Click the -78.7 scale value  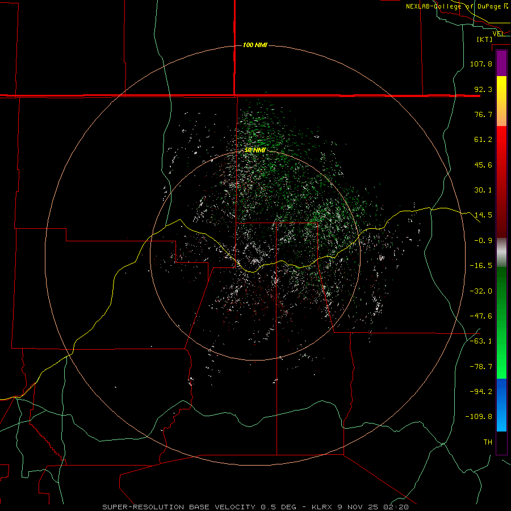coord(481,367)
